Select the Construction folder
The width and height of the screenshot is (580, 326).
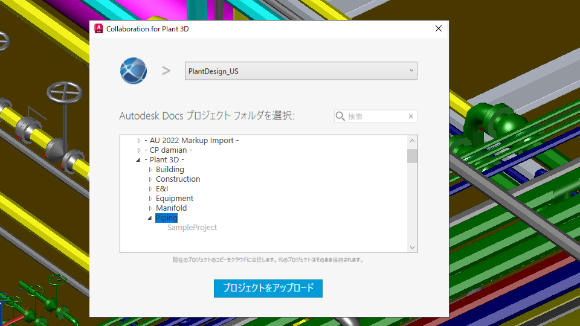click(178, 179)
